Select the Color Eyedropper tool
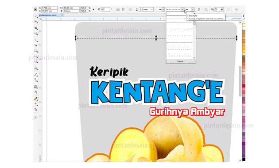279x168 pixels. click(36, 99)
